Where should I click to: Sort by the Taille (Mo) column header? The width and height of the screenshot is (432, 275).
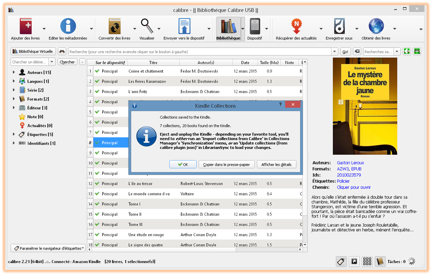click(x=269, y=63)
